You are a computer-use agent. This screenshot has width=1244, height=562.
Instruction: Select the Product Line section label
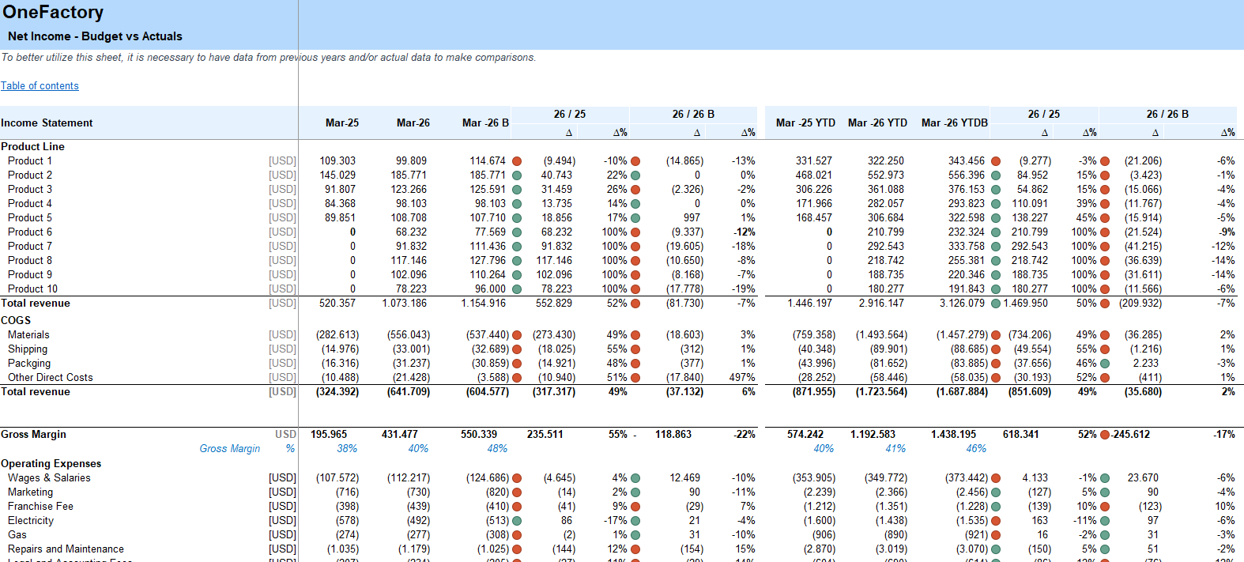click(32, 147)
